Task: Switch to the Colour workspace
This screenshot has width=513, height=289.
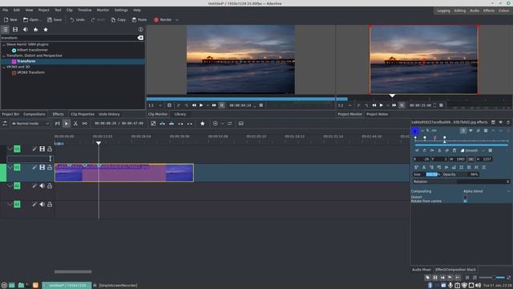Action: 504,10
